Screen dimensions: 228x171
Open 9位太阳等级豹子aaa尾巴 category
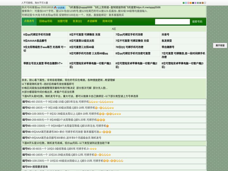[x=45, y=49]
